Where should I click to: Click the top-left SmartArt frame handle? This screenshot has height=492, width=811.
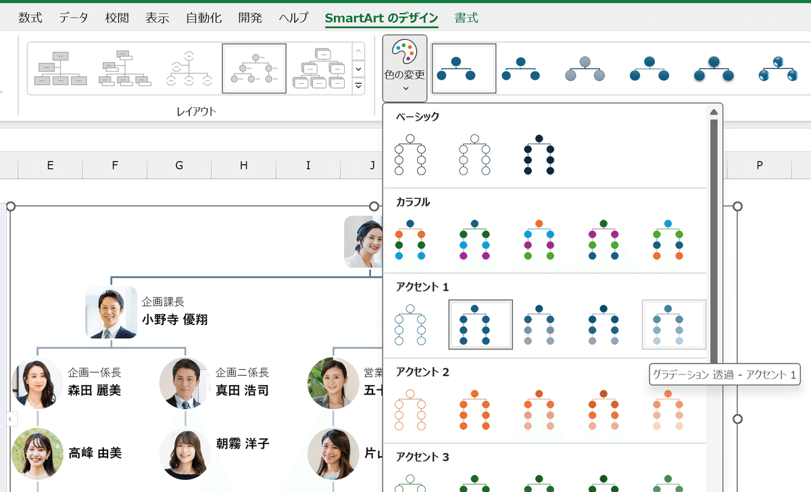pos(10,207)
